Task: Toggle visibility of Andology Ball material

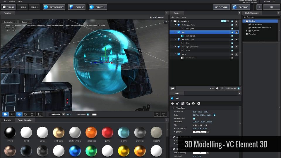Action: coord(232,36)
